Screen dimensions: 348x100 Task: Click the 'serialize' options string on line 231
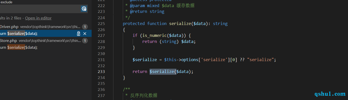215,60
